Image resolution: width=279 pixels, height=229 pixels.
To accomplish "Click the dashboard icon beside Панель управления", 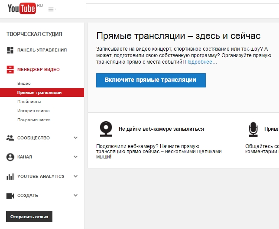I will [10, 50].
